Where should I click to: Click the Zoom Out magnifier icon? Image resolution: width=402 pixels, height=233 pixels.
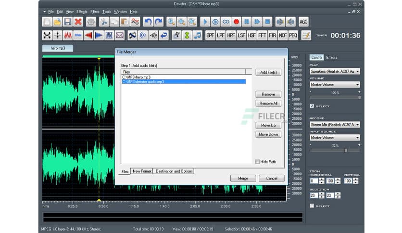pyautogui.click(x=182, y=22)
